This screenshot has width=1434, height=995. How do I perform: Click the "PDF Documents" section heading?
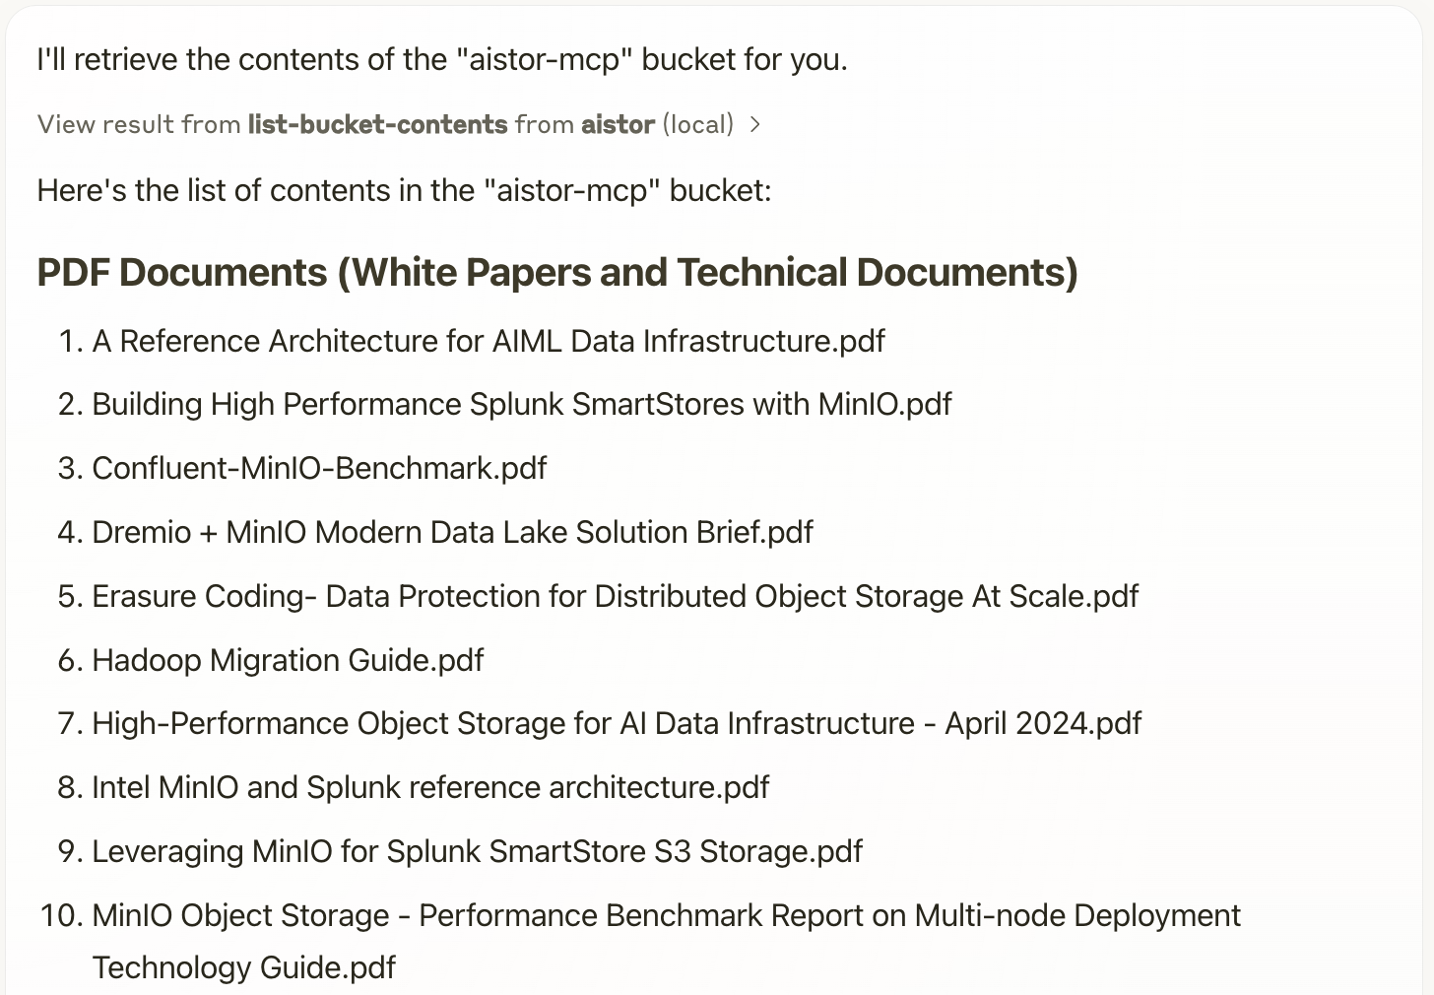(x=557, y=273)
